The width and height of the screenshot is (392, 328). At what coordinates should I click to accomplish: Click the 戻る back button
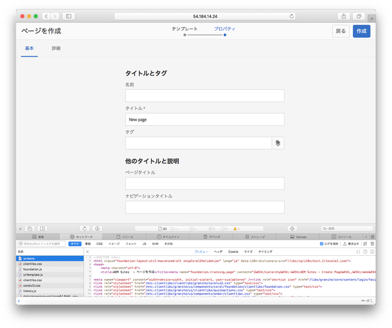[340, 31]
